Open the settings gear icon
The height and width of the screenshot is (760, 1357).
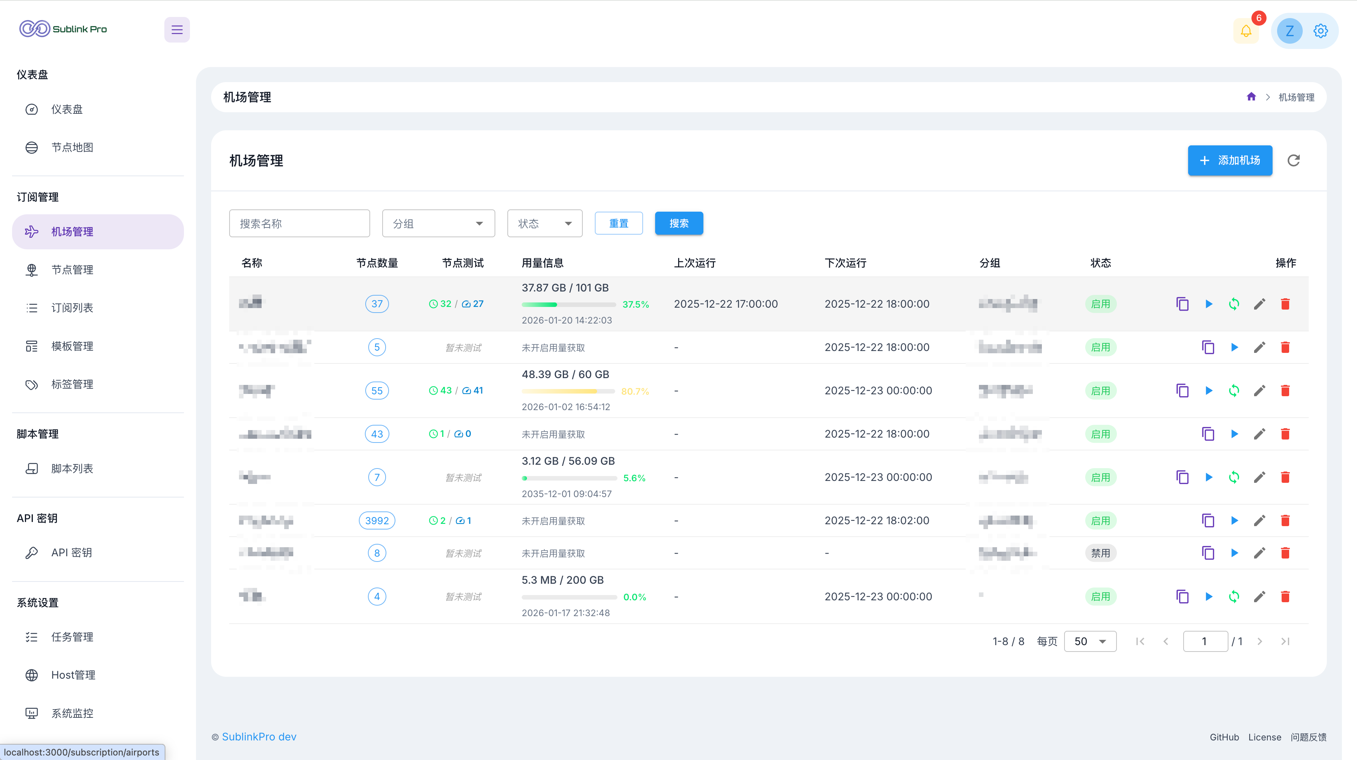point(1320,31)
